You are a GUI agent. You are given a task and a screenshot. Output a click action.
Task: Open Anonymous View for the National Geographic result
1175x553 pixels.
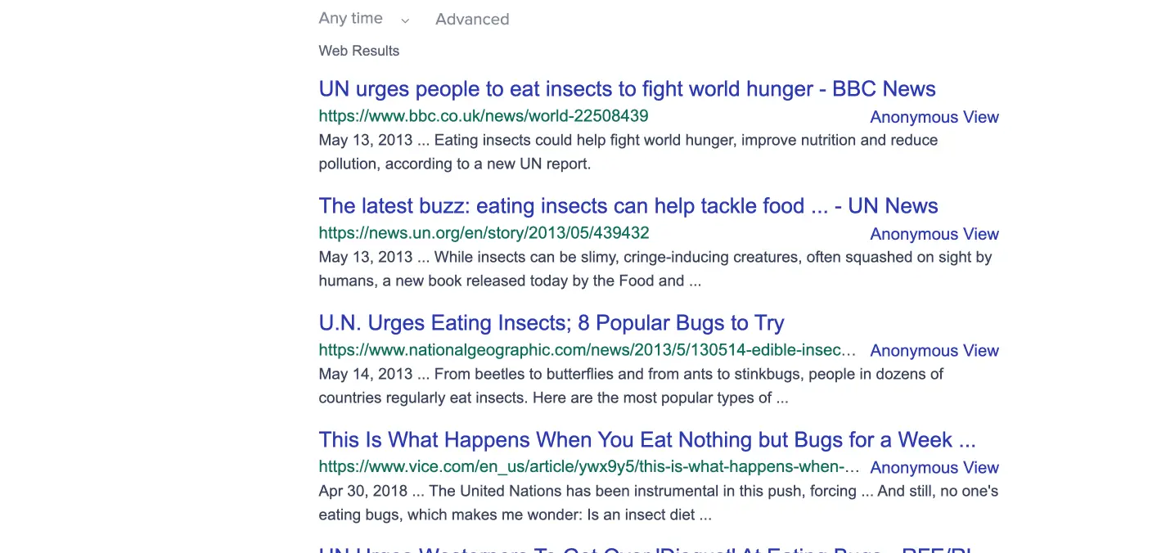click(x=934, y=351)
